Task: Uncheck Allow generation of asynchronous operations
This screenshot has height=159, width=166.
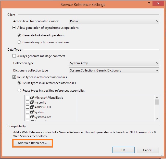Action: click(x=14, y=28)
